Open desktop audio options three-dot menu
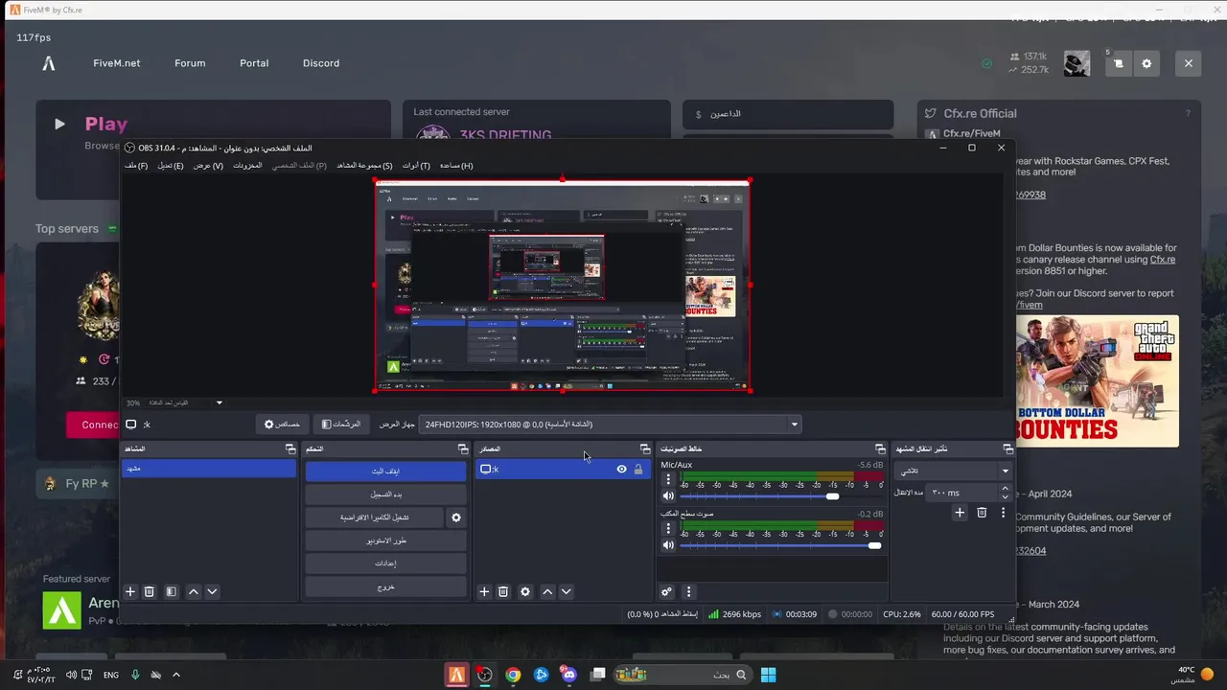 (x=669, y=528)
